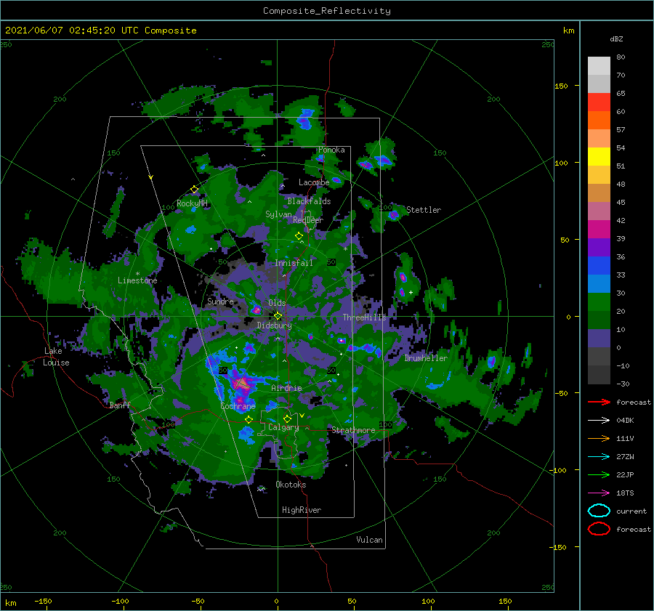Select the Banff label

pyautogui.click(x=120, y=405)
